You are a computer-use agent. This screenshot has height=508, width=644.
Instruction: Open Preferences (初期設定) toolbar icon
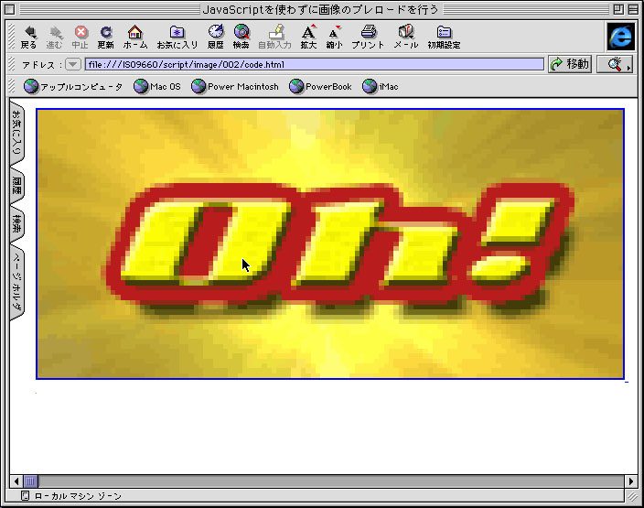[x=444, y=33]
